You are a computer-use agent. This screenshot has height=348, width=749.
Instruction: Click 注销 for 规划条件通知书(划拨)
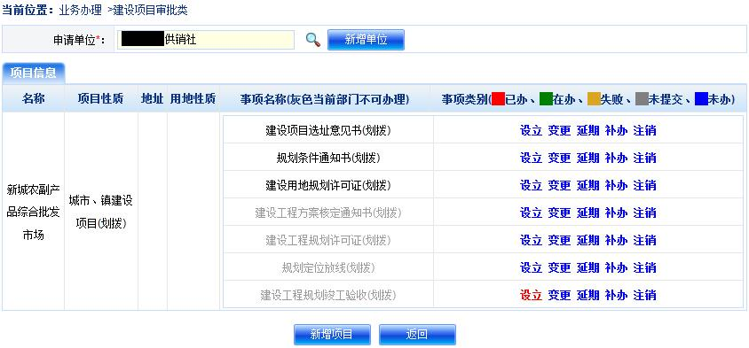click(x=644, y=158)
